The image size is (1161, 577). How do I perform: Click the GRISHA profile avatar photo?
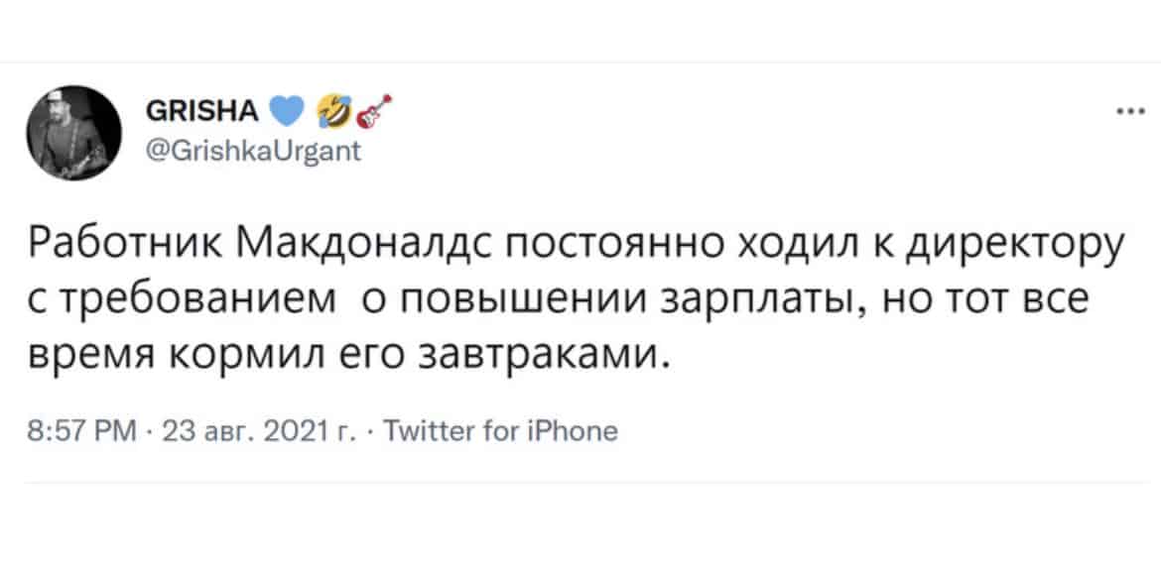(74, 133)
